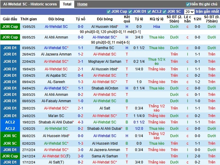
Task: Open the 2-1 score on 19/04/25
Action: coord(81,69)
